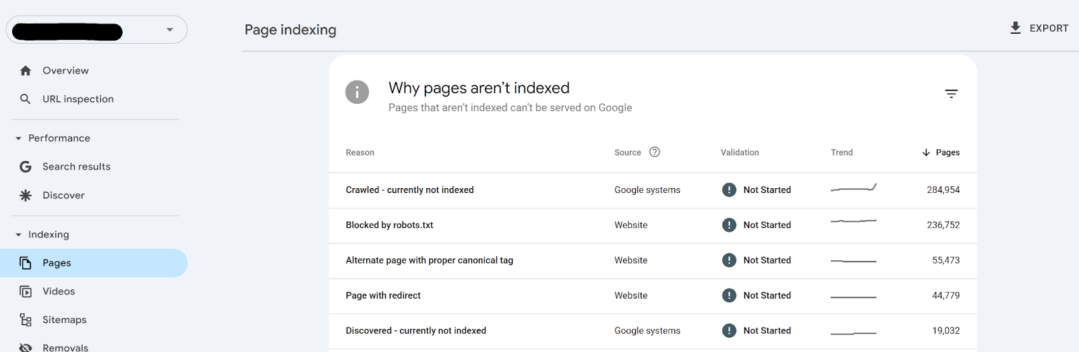Screen dimensions: 1079x352
Task: Click the URL inspection magnifier icon
Action: coord(26,99)
